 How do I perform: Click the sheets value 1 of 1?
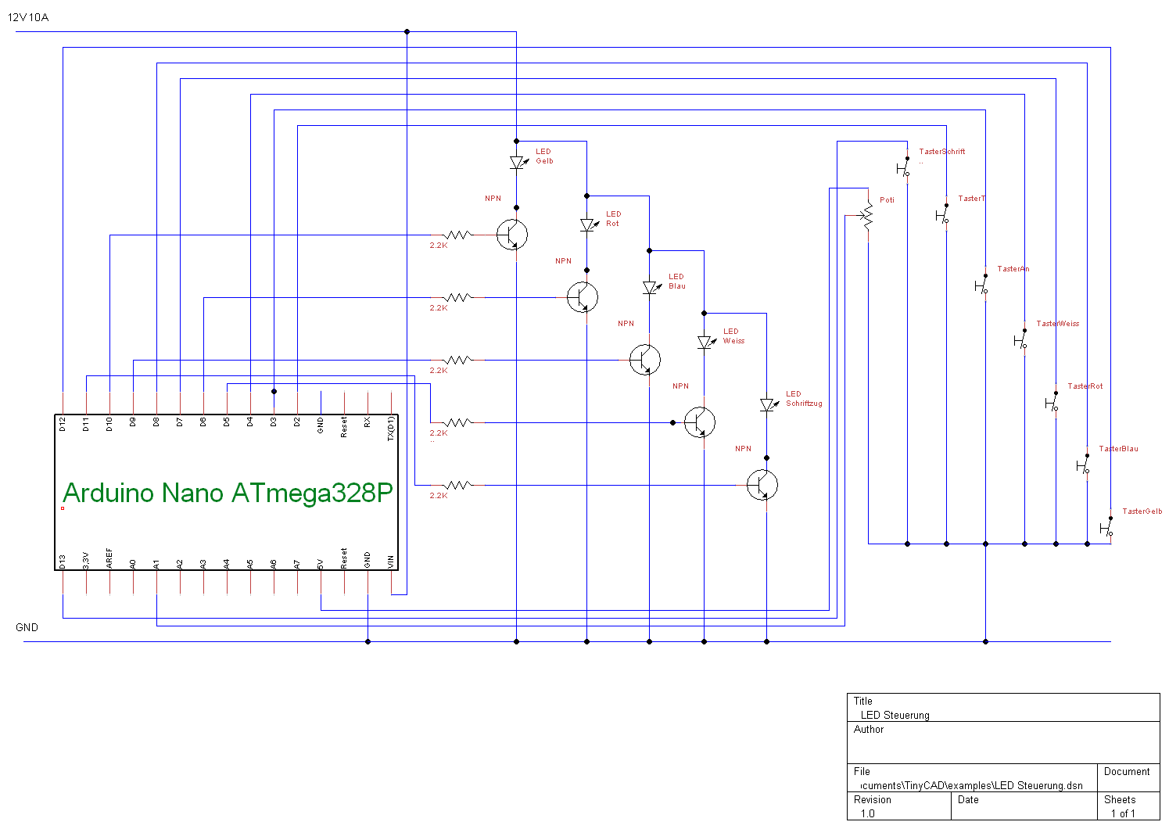pos(1123,814)
